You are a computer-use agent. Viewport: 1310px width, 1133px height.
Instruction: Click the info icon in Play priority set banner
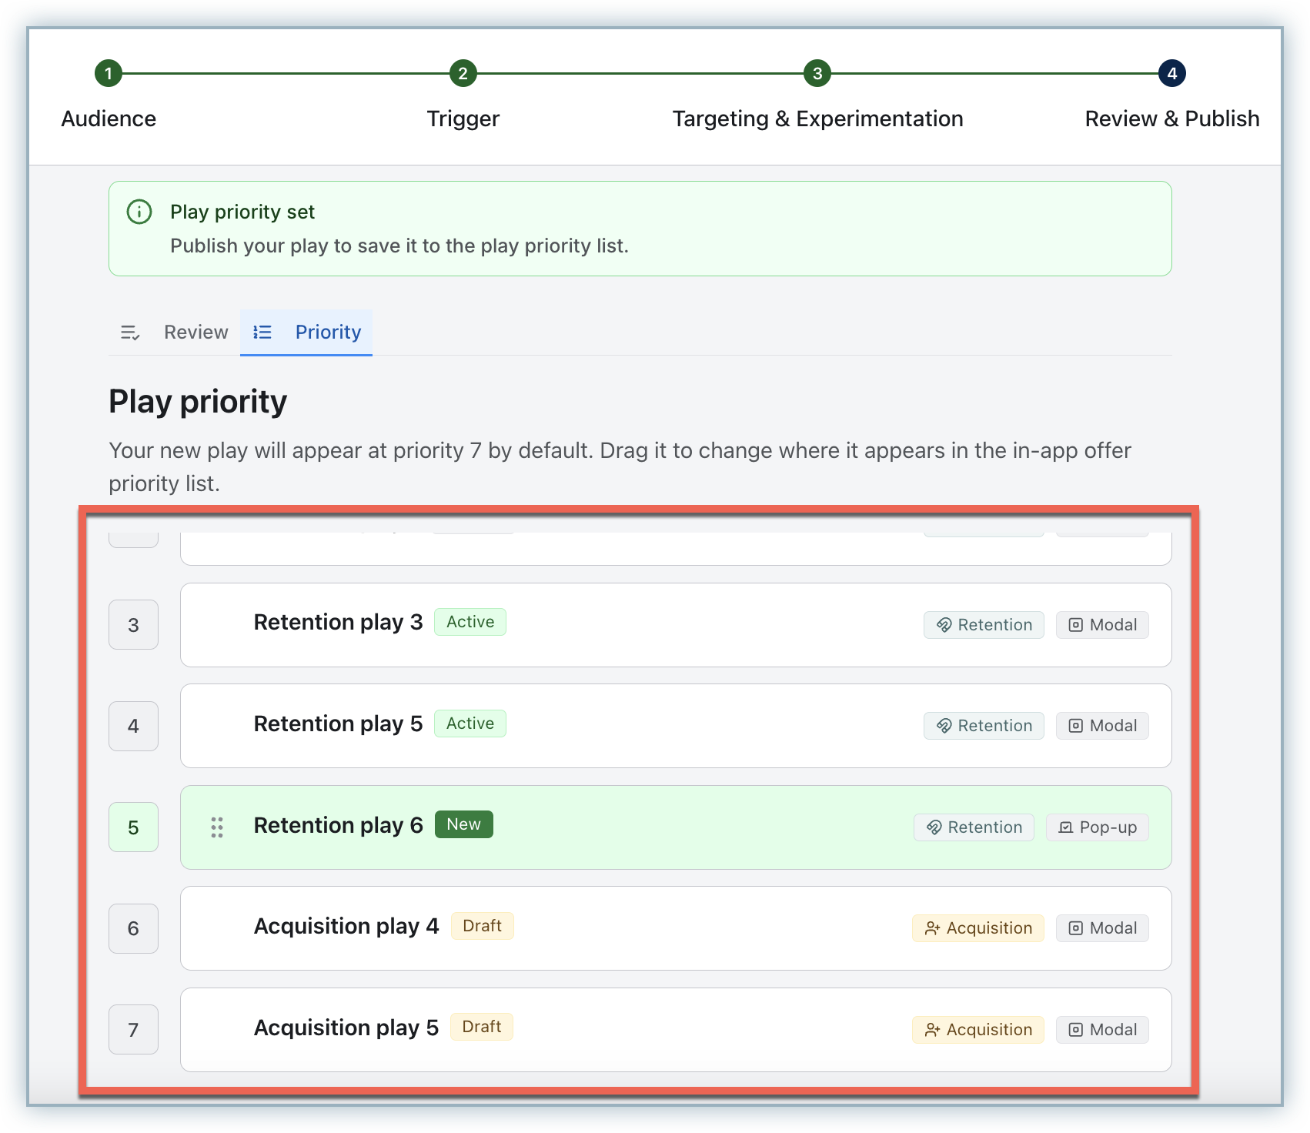[x=139, y=212]
